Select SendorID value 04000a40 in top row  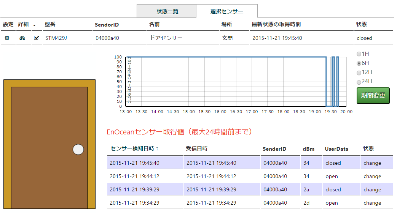(x=107, y=38)
